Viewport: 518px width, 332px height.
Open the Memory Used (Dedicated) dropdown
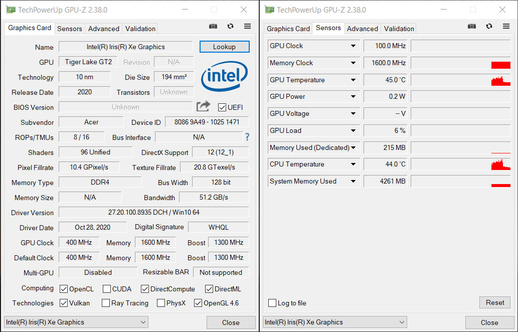point(353,147)
